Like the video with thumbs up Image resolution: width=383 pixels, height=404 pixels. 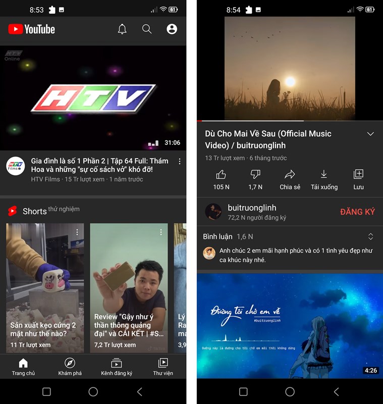pyautogui.click(x=221, y=175)
